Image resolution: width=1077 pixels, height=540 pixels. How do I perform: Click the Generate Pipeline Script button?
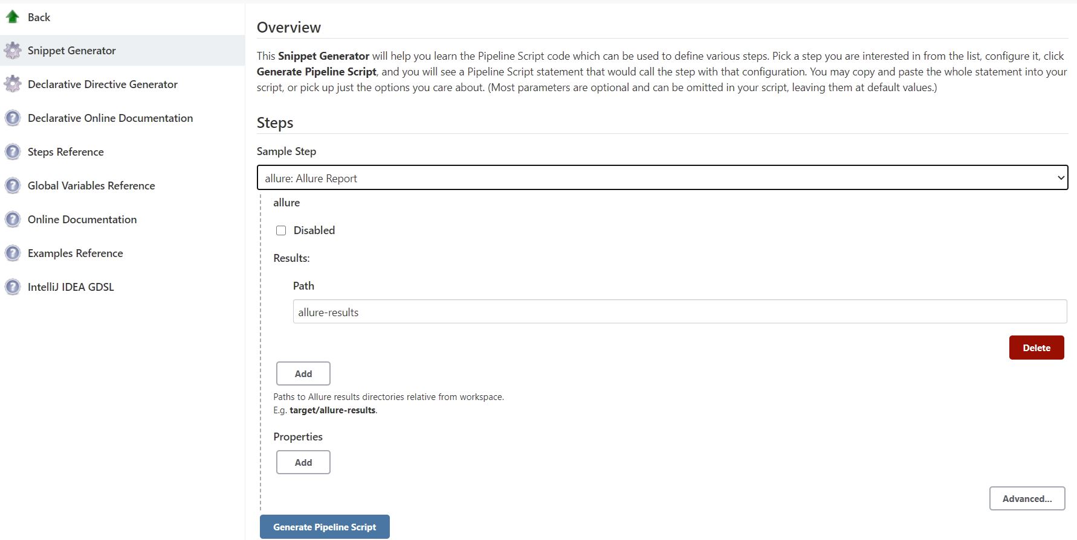tap(325, 526)
